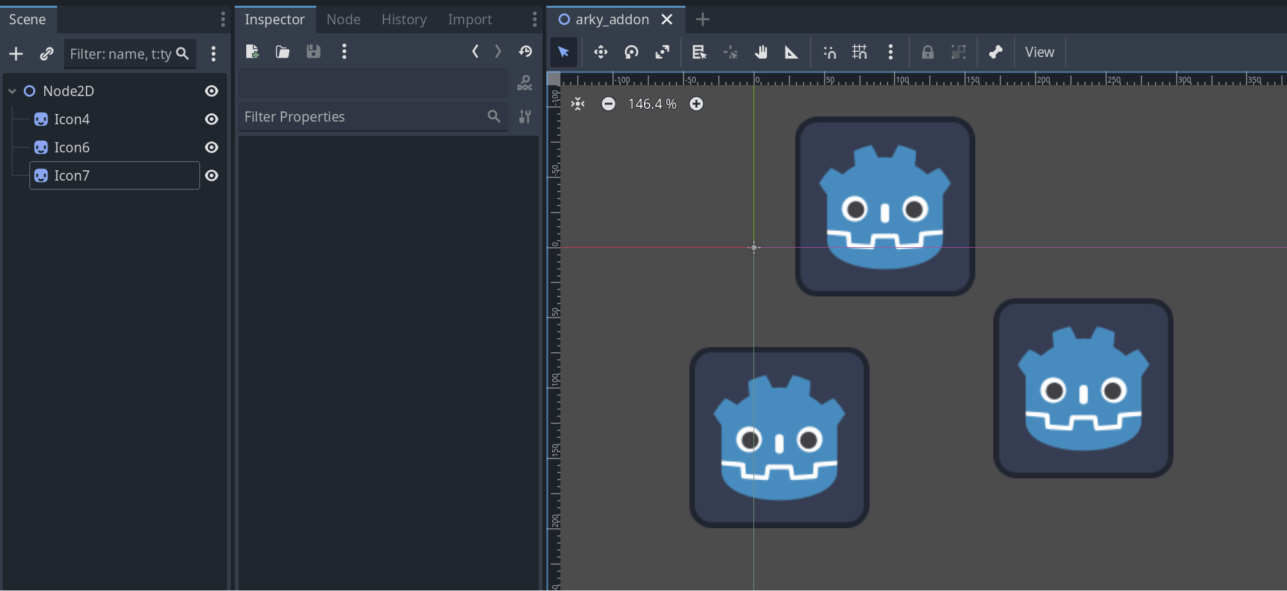The image size is (1287, 591).
Task: Open Inspector property tools menu
Action: pyautogui.click(x=525, y=117)
